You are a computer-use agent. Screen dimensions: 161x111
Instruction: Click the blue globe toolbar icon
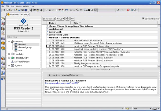tap(26, 10)
